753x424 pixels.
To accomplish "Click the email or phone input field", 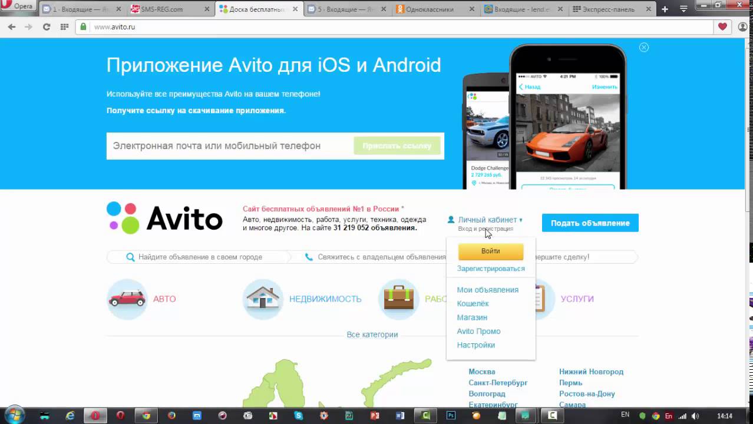I will tap(230, 145).
